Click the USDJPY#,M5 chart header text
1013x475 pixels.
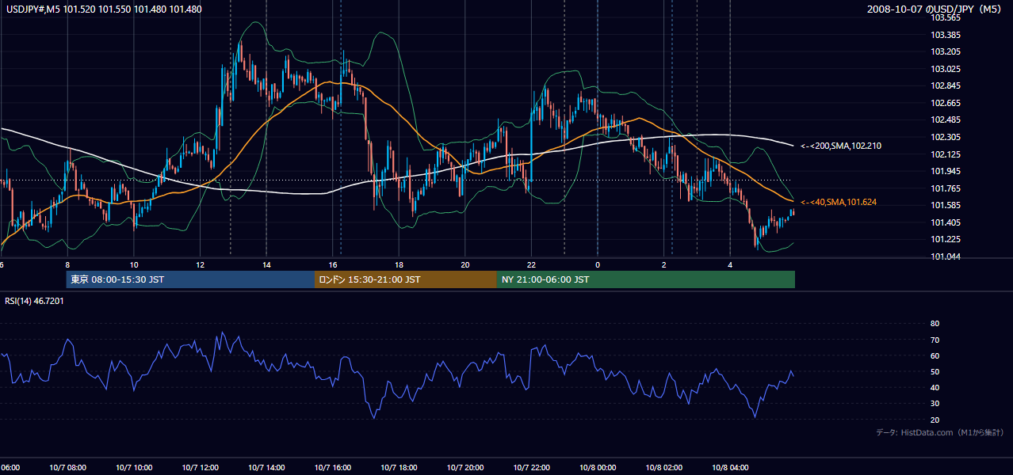pos(103,9)
